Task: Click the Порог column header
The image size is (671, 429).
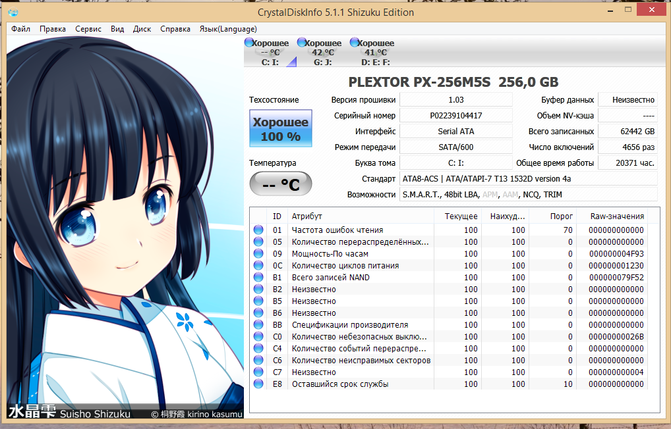Action: pos(553,216)
